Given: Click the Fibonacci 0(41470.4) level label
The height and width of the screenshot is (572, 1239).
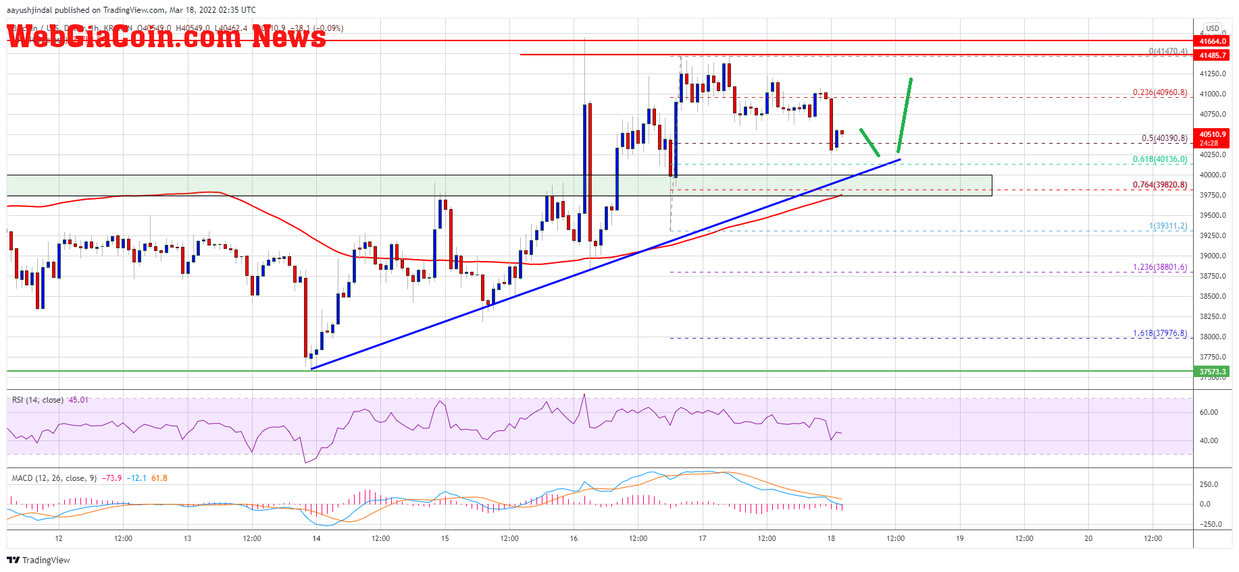Looking at the screenshot, I should [1168, 51].
